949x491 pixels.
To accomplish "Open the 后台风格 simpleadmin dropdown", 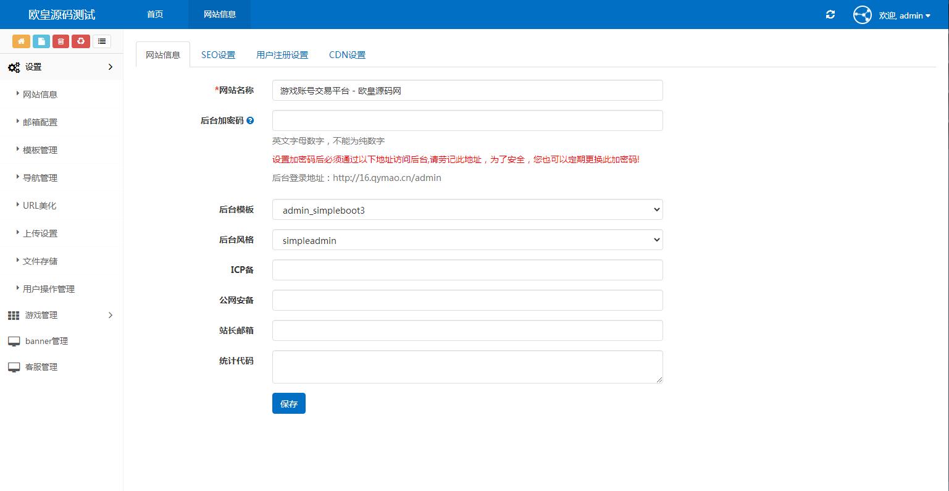I will [467, 240].
